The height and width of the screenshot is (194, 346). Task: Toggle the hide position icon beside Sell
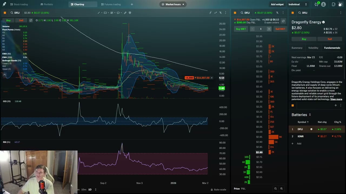[x=31, y=20]
